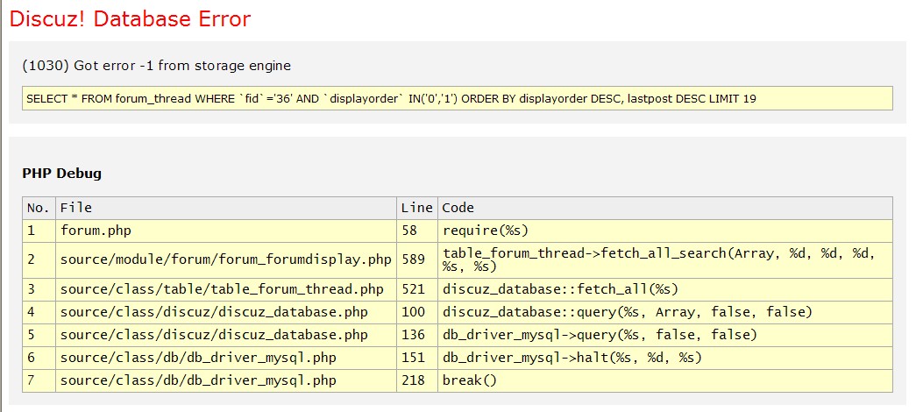Select the 'require(%s)' code cell
This screenshot has height=412, width=916.
click(x=665, y=231)
